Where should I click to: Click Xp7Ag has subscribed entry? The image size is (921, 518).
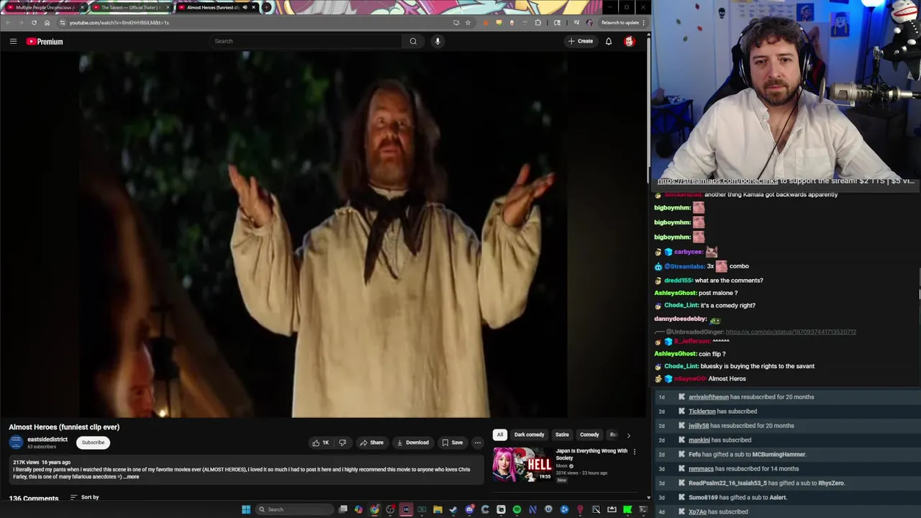(718, 512)
